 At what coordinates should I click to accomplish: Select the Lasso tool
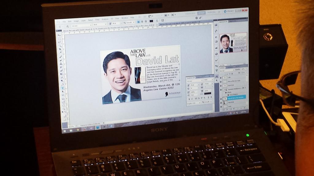[x=59, y=42]
